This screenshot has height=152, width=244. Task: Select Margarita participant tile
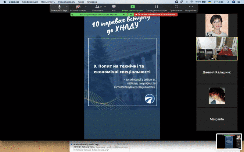(217, 119)
